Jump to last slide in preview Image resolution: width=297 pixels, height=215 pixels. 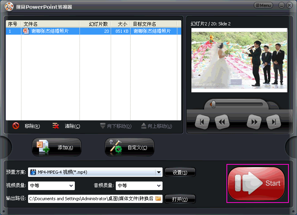coord(274,122)
